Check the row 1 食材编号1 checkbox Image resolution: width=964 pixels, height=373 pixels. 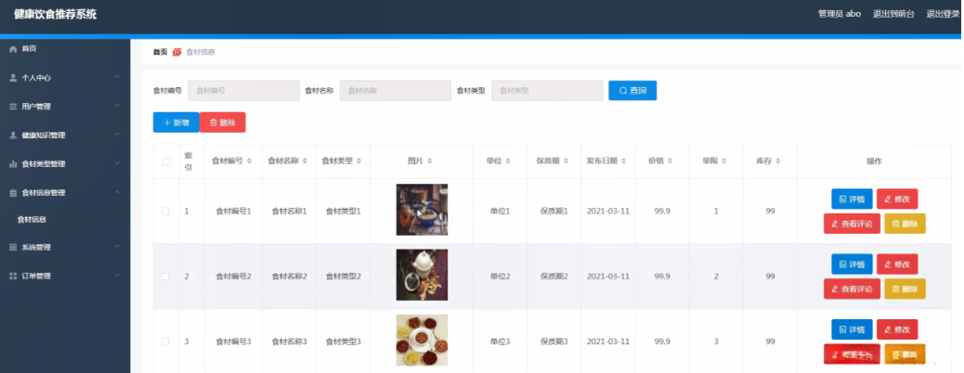165,211
